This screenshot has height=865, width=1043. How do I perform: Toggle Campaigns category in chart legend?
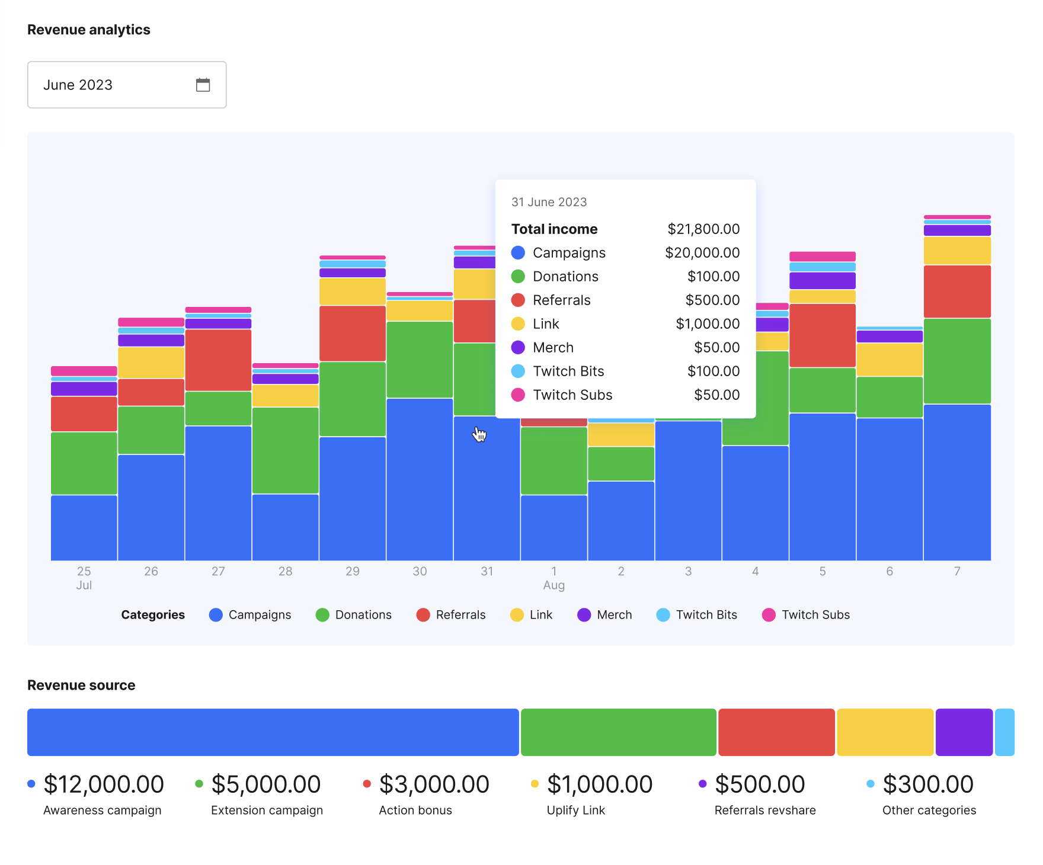250,615
